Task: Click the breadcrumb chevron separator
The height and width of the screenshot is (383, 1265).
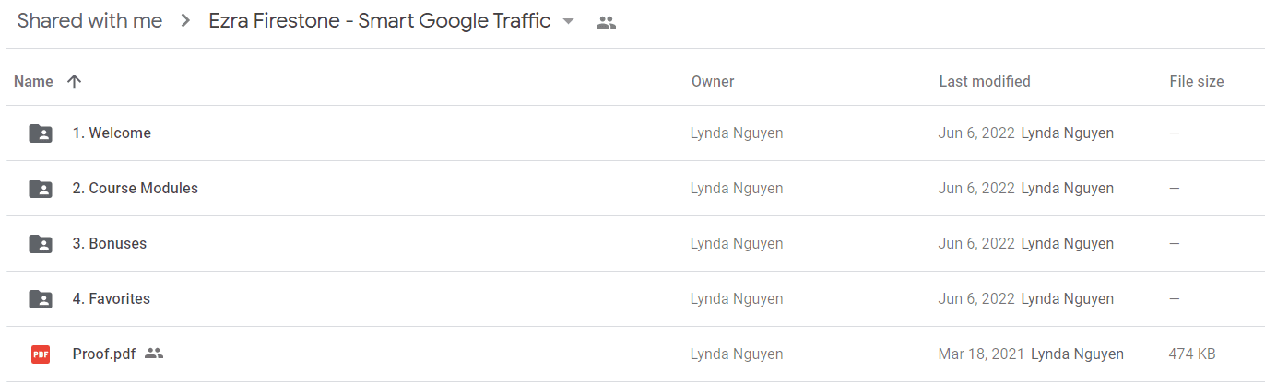Action: pyautogui.click(x=186, y=22)
